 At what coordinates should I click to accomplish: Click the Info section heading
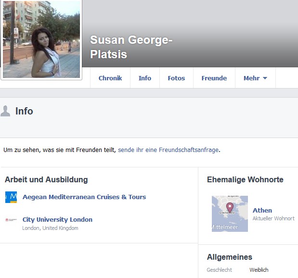click(x=24, y=111)
